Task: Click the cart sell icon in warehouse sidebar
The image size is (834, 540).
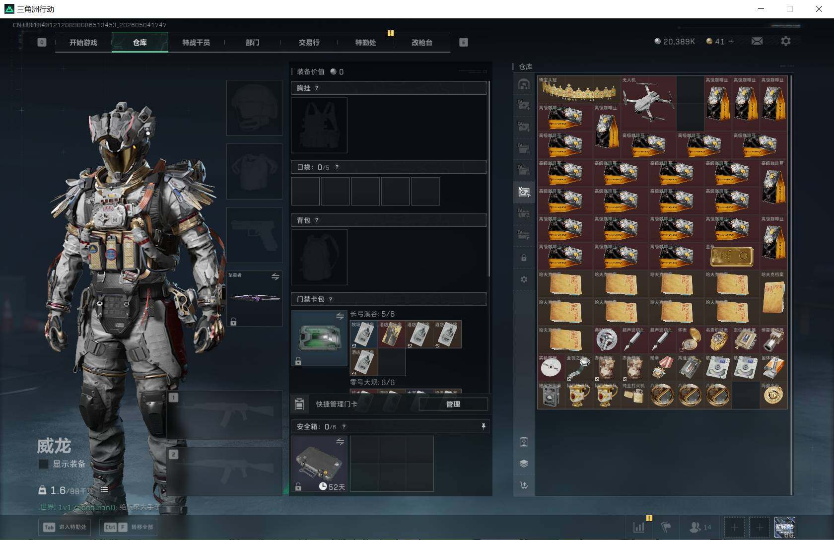Action: coord(524,485)
